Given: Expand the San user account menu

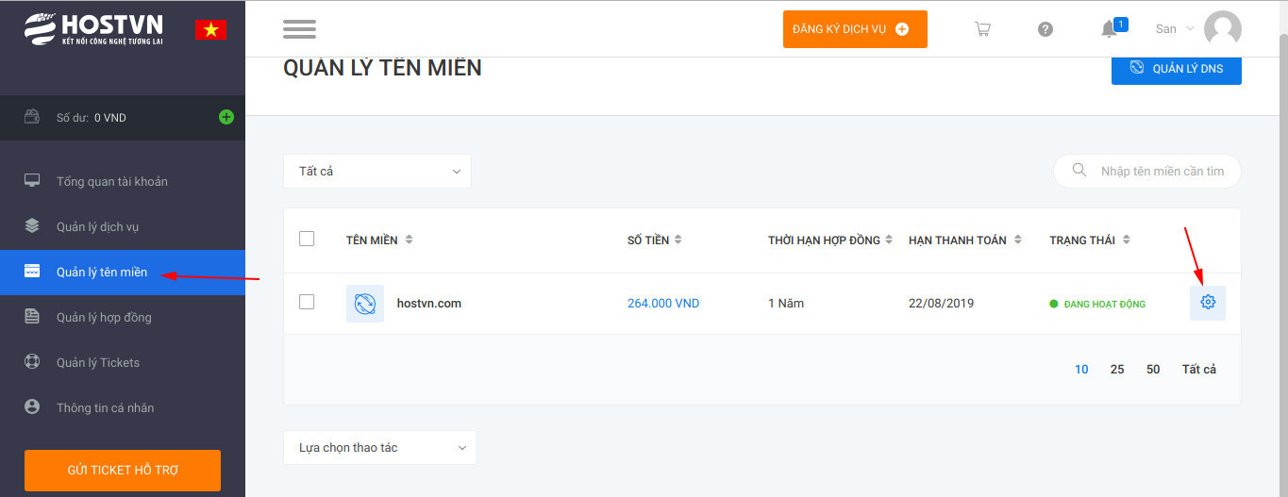Looking at the screenshot, I should pos(1176,29).
